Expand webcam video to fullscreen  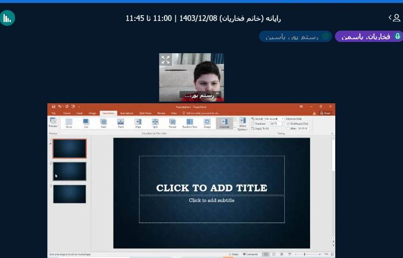165,60
